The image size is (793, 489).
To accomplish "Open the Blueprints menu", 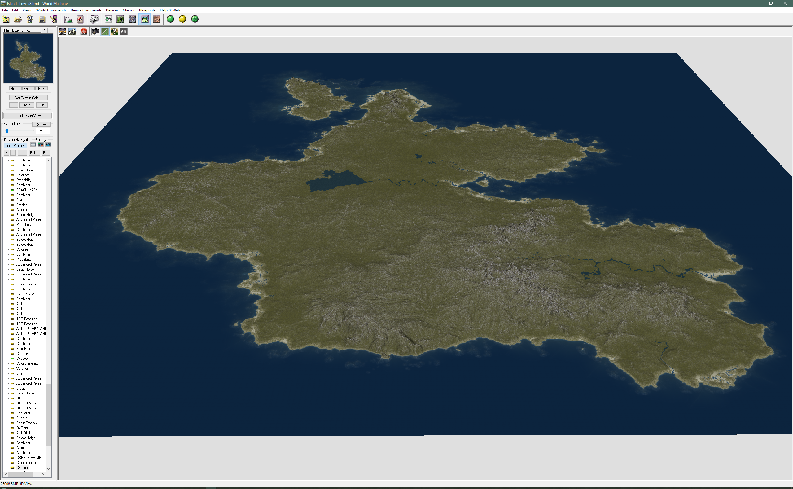I will (147, 10).
